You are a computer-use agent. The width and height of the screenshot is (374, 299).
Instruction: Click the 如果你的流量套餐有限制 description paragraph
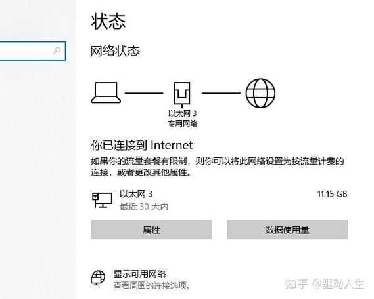[x=218, y=167]
